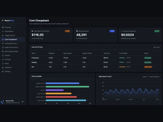Viewport: 163px width, 122px height.
Task: Click the user avatar at sidebar bottom
Action: [x=3, y=101]
